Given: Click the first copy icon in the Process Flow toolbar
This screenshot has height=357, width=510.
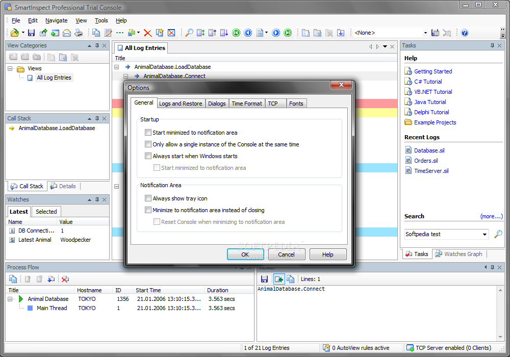Looking at the screenshot, I should 13,279.
